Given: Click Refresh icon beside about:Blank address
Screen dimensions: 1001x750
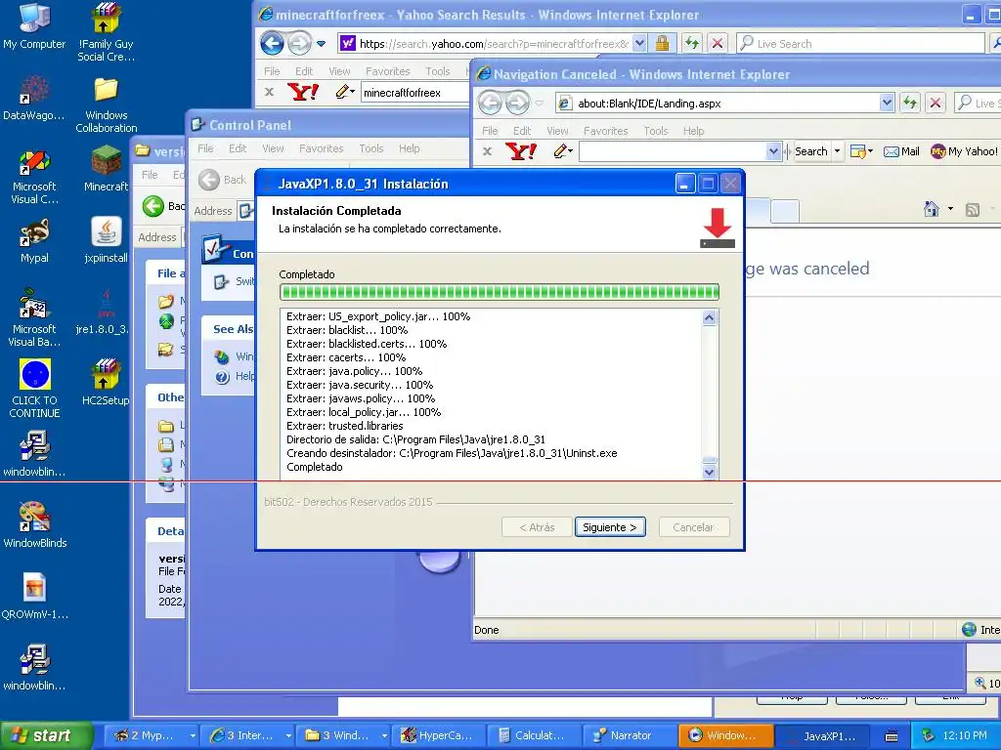Looking at the screenshot, I should tap(910, 103).
